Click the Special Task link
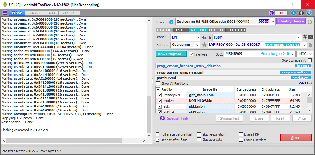The height and width of the screenshot is (155, 315). [x=178, y=118]
